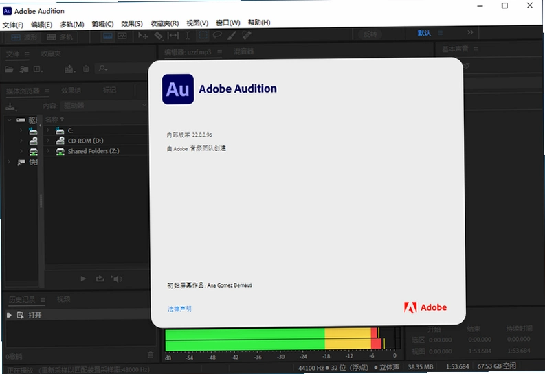Viewport: 545px width, 374px height.
Task: Switch to Multitrack view
Action: [x=59, y=37]
